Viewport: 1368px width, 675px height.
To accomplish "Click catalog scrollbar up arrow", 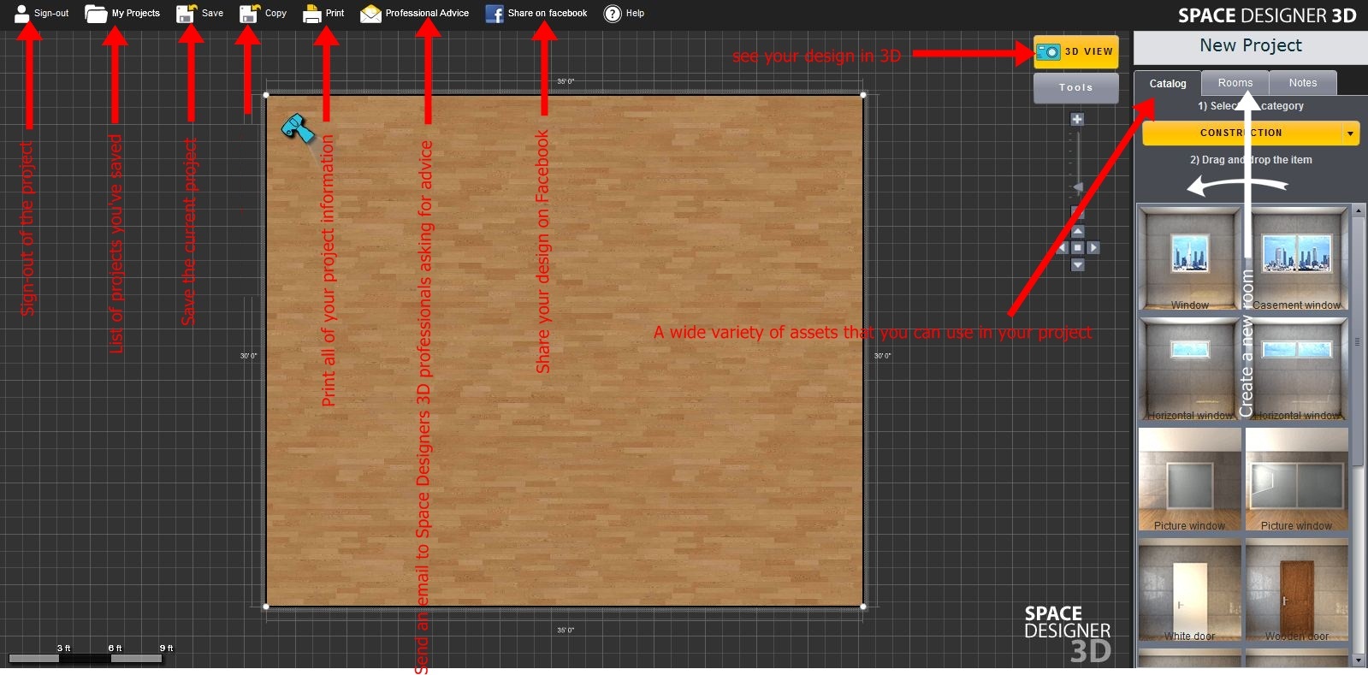I will point(1358,210).
